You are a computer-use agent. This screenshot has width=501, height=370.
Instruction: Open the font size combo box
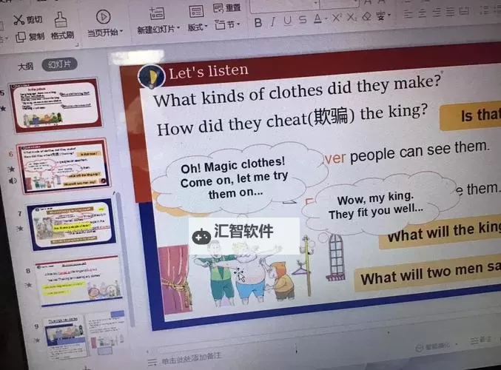(x=340, y=4)
